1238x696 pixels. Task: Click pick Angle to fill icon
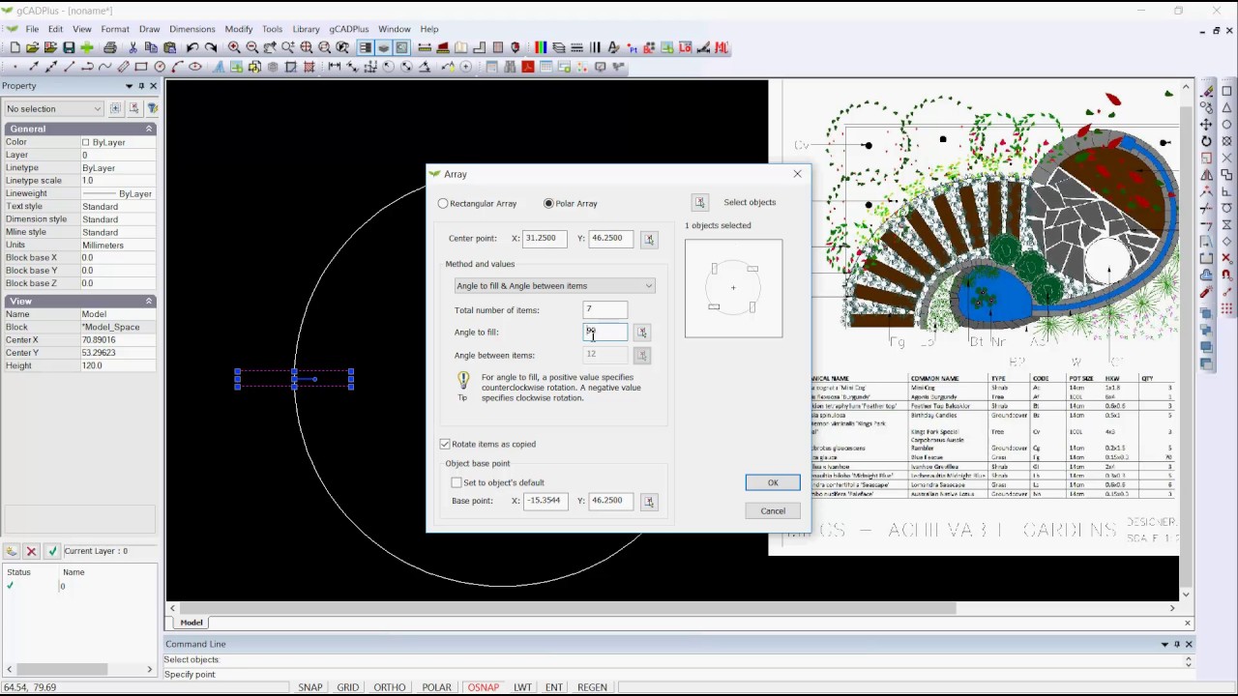(x=641, y=333)
